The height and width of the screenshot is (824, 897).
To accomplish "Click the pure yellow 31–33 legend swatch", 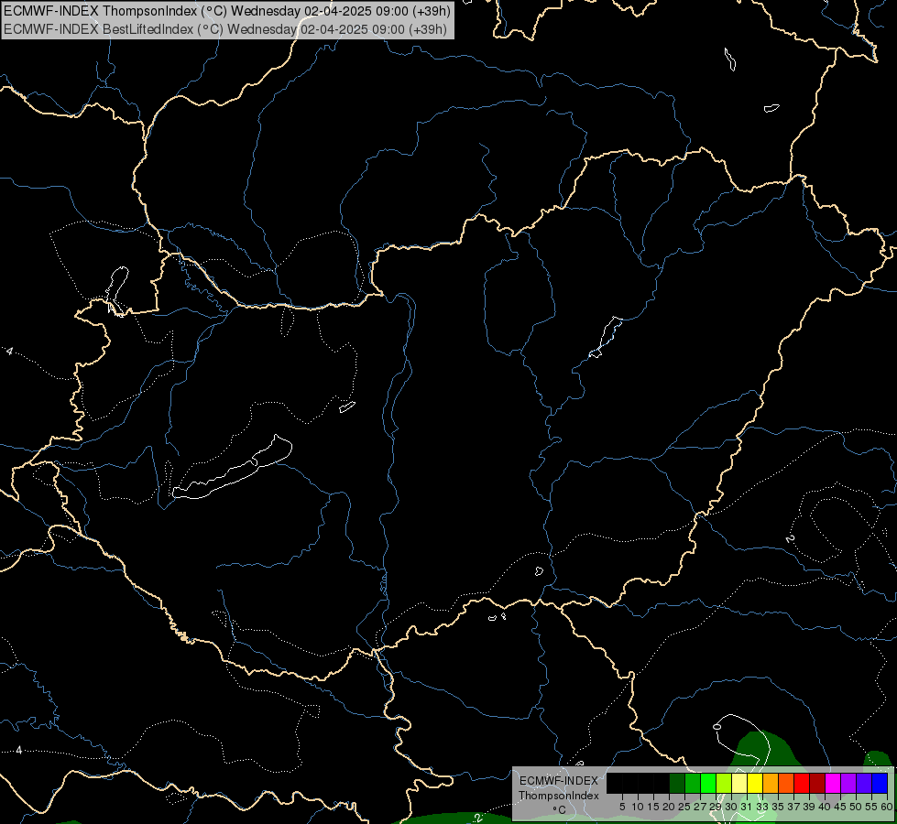I will pyautogui.click(x=755, y=783).
